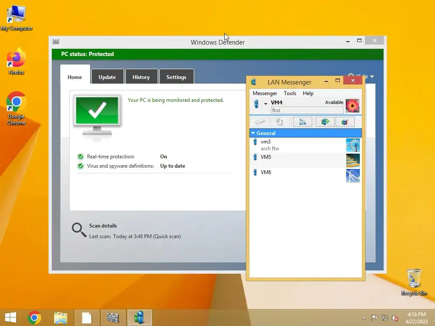Click the VM6 roller coaster avatar

tap(353, 175)
